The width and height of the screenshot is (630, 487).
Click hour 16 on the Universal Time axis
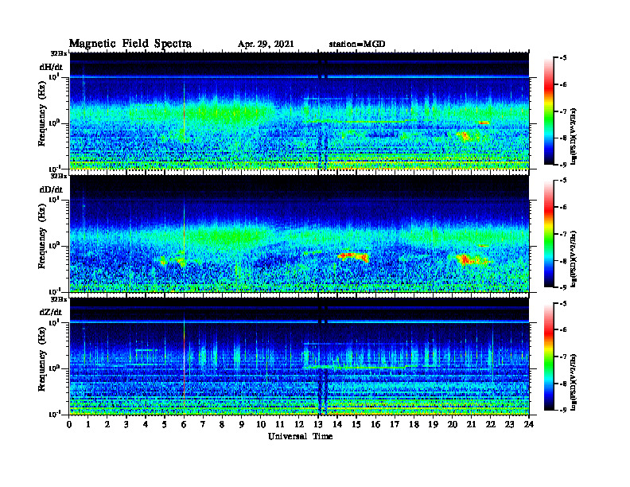point(375,424)
